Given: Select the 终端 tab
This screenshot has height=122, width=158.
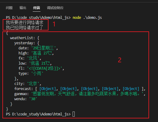Looking at the screenshot, I should point(37,8).
